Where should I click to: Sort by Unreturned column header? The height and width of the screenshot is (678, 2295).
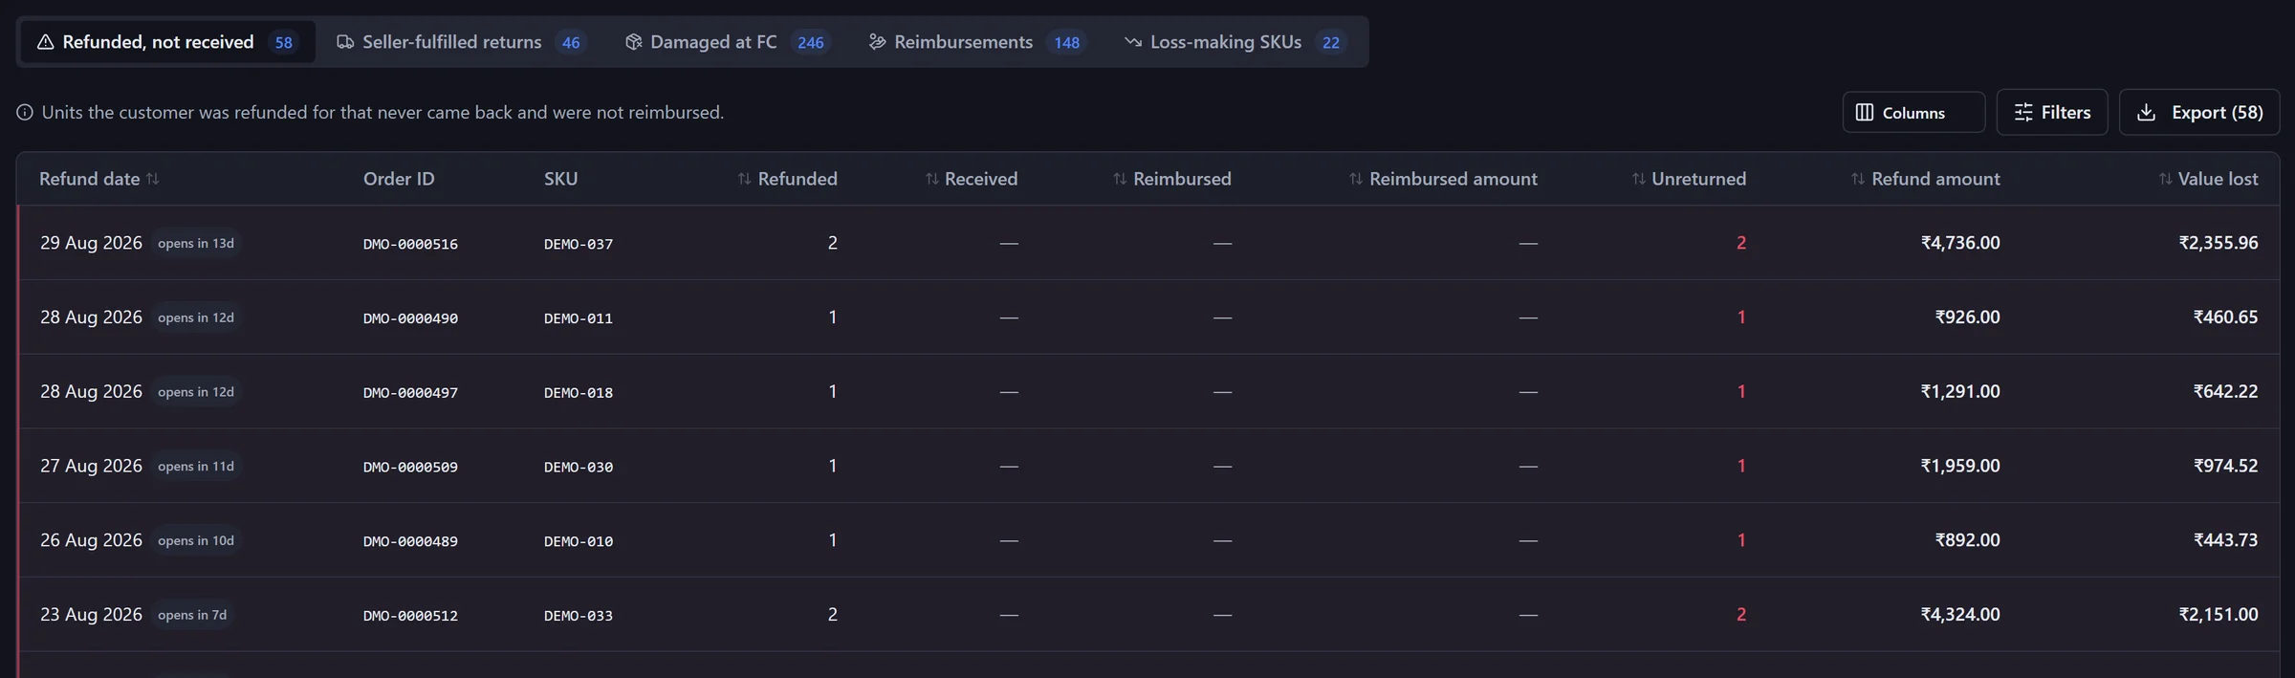coord(1689,179)
